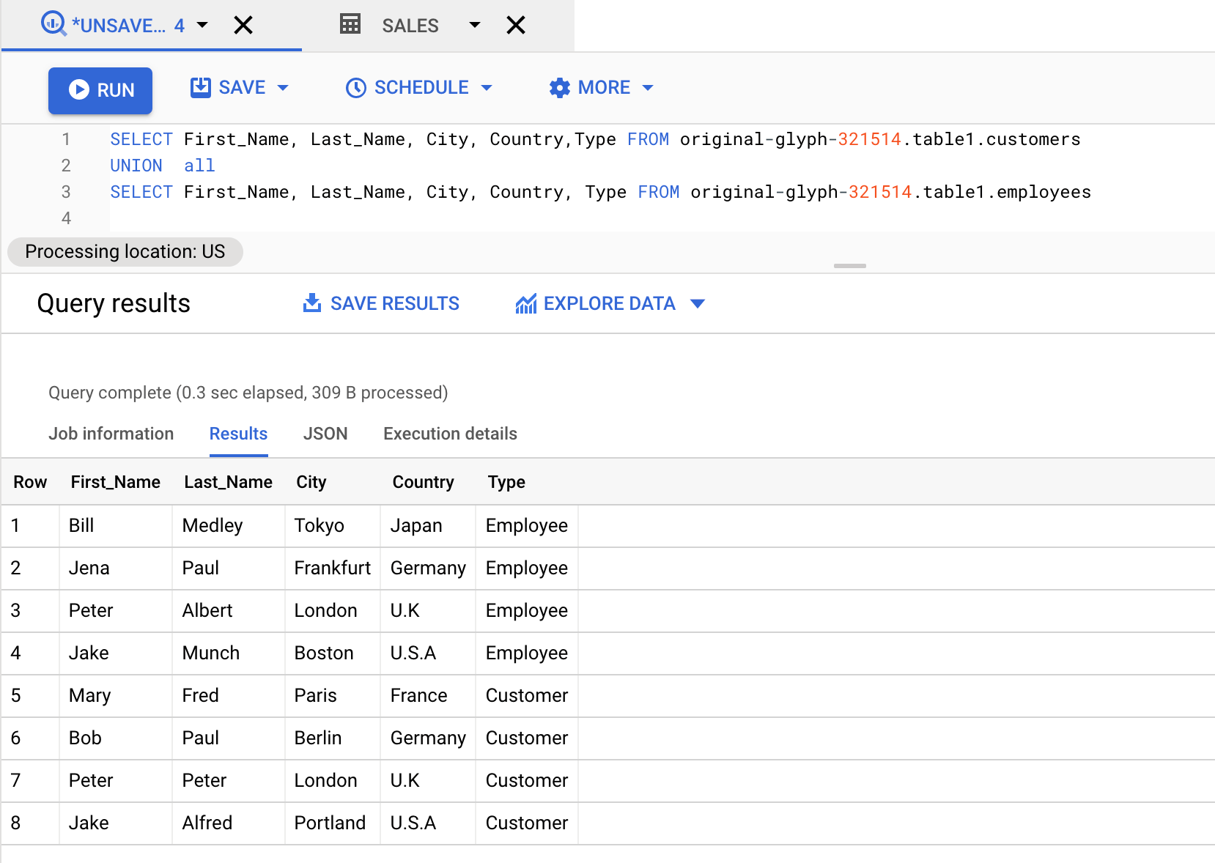The image size is (1215, 863).
Task: Click the table grid icon on the SALES tab
Action: tap(350, 24)
